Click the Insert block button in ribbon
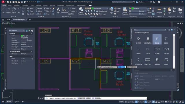 [x=111, y=10]
